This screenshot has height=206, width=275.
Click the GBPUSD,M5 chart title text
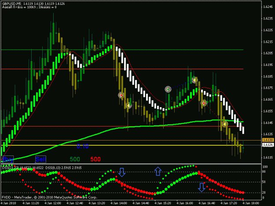point(11,4)
